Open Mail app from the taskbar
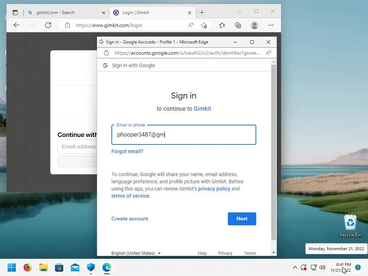 pyautogui.click(x=75, y=267)
